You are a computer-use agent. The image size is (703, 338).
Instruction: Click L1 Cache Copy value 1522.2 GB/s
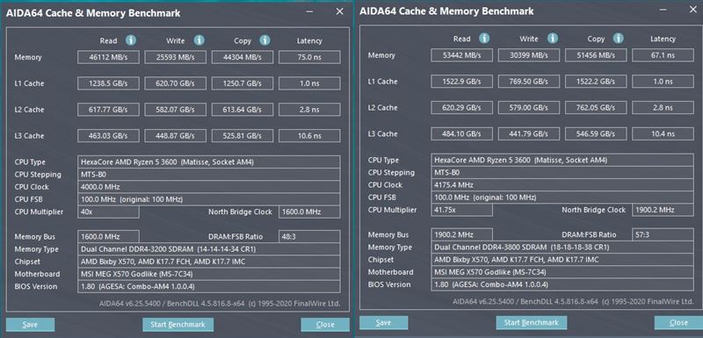(x=596, y=82)
